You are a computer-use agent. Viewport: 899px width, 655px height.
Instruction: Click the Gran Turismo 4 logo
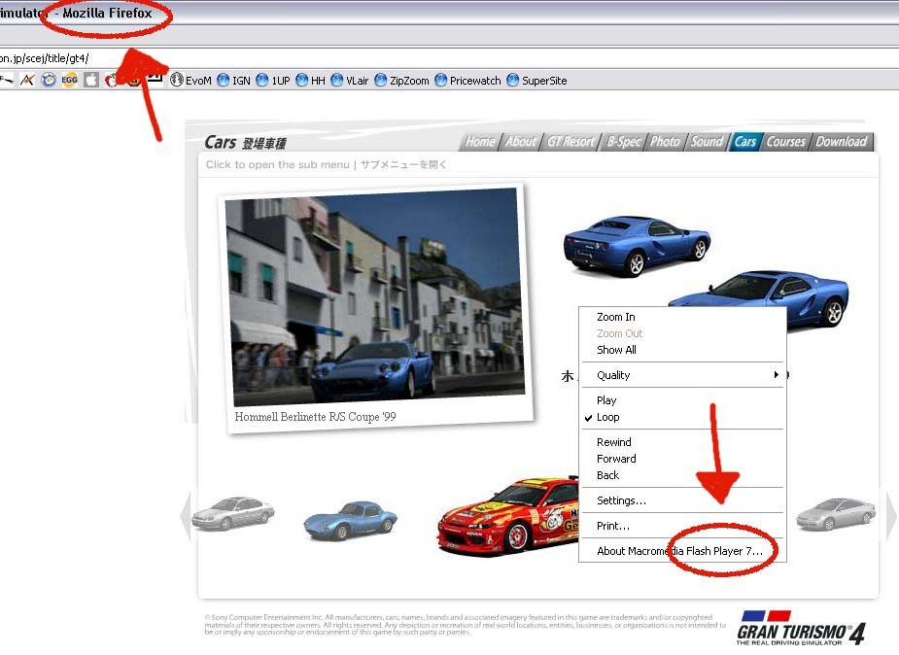(x=801, y=628)
